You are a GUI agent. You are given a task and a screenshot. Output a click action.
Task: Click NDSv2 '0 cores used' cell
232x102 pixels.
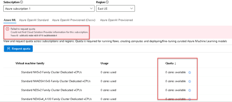[x=108, y=90]
